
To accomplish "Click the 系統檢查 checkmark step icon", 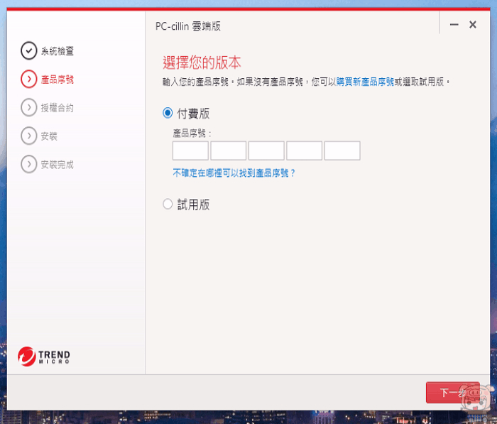I will coord(29,50).
